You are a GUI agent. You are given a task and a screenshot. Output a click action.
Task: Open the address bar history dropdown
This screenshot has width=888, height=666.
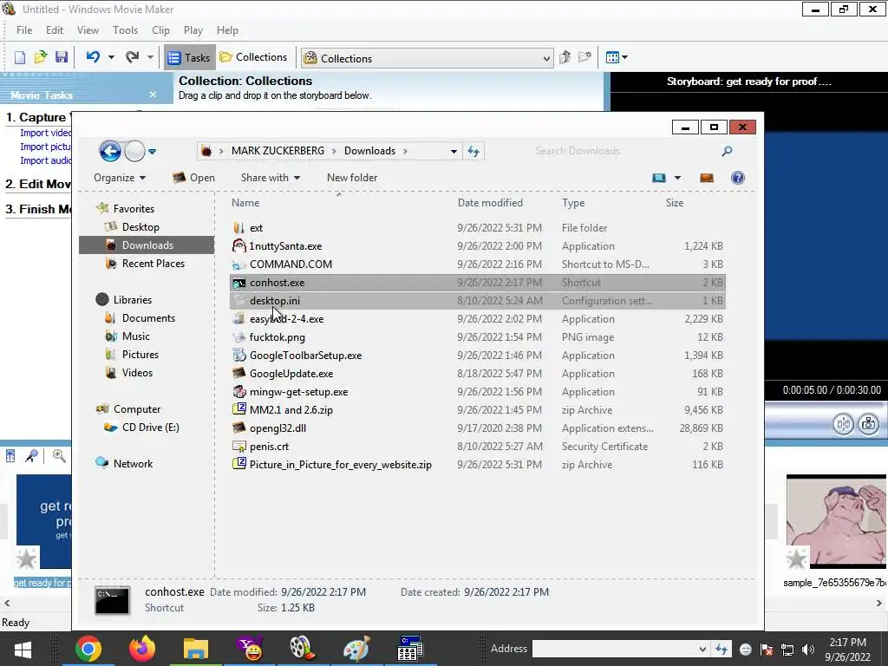point(454,151)
